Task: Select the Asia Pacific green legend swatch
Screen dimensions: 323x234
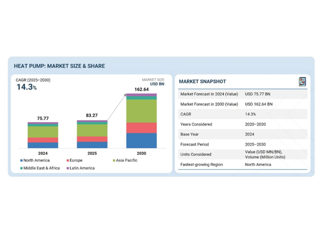Action: (114, 160)
